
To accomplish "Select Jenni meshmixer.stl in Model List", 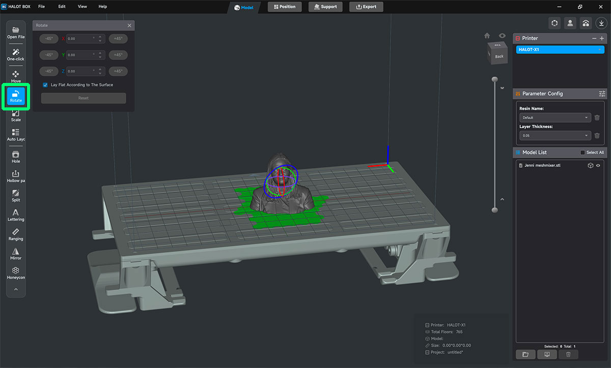I will pos(542,165).
